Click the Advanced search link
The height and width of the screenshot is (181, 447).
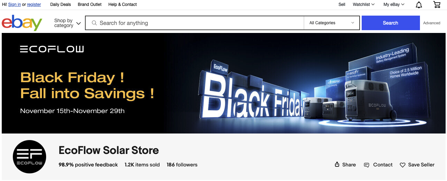(x=432, y=23)
